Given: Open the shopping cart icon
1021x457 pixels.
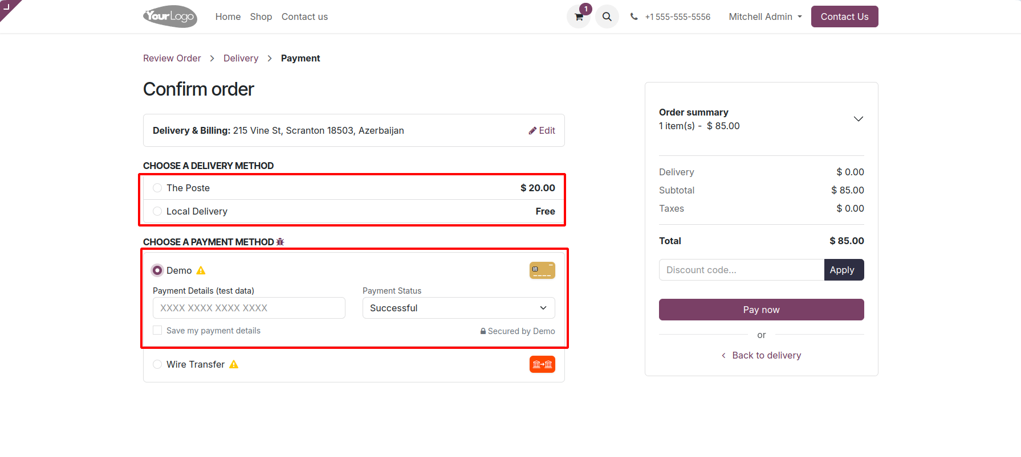Looking at the screenshot, I should coord(579,17).
